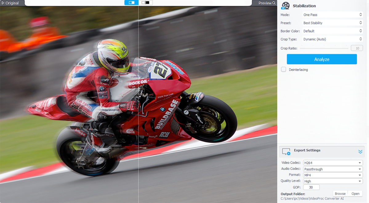Open the Audio Codec Passthrough dropdown

click(x=333, y=169)
